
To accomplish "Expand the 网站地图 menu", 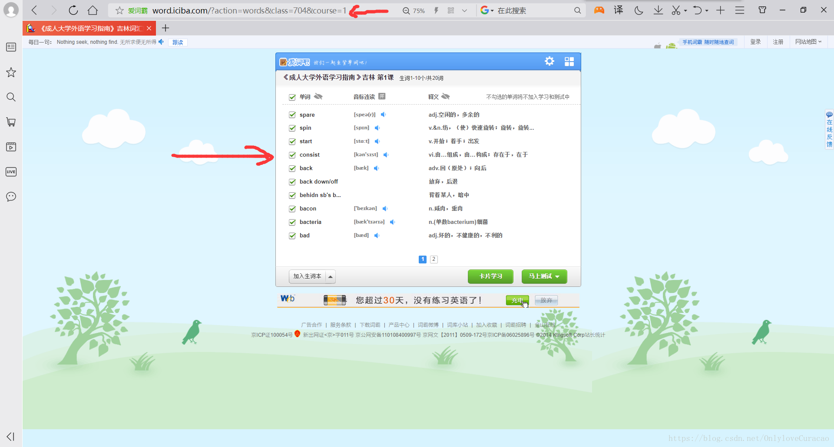I will [x=808, y=42].
